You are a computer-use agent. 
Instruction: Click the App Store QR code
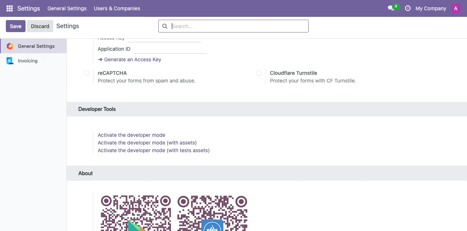pos(212,213)
